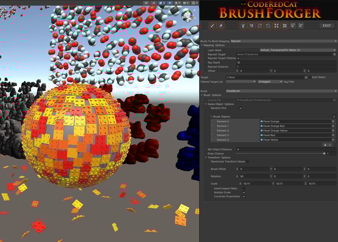Open object picker for Panel Orange Red

click(333, 126)
